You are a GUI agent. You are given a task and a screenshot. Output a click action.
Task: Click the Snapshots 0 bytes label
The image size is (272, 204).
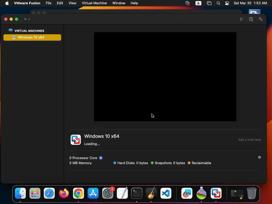pyautogui.click(x=170, y=163)
